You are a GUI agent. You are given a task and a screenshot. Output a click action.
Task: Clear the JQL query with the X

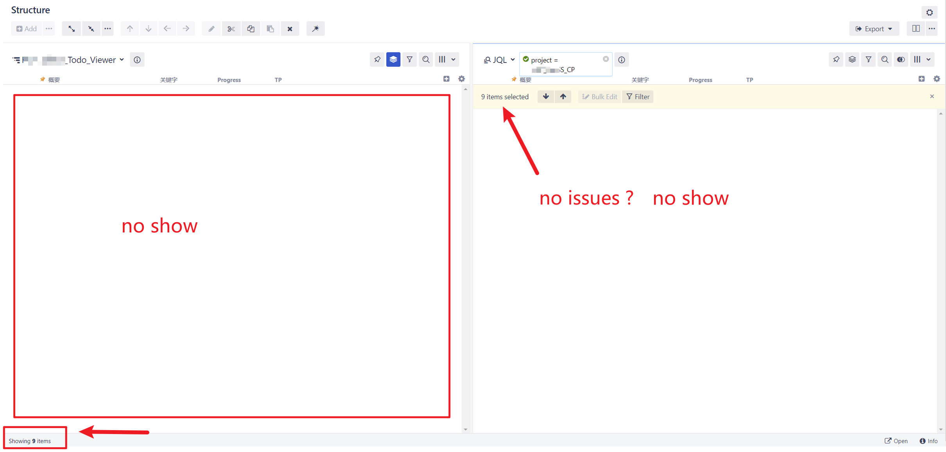[x=606, y=59]
